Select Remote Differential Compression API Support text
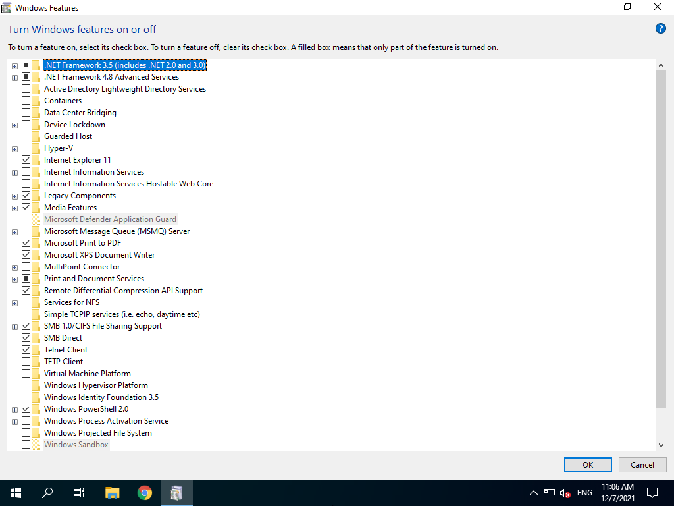Image resolution: width=674 pixels, height=506 pixels. coord(123,291)
